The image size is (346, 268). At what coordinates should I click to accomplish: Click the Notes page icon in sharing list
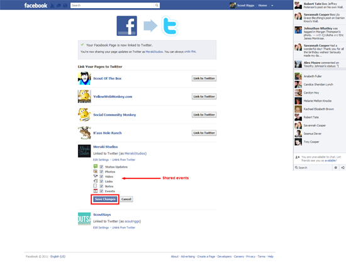coord(95,186)
